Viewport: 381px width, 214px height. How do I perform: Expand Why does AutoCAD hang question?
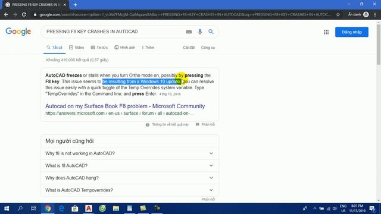click(130, 178)
